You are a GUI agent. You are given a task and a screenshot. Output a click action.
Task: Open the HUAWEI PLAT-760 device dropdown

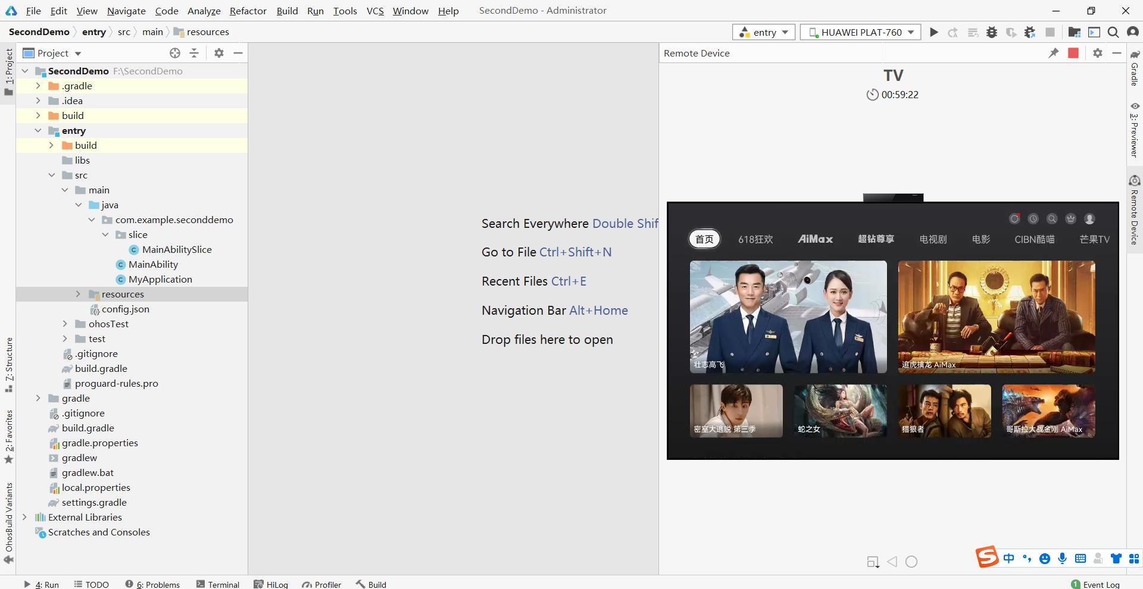pyautogui.click(x=861, y=32)
